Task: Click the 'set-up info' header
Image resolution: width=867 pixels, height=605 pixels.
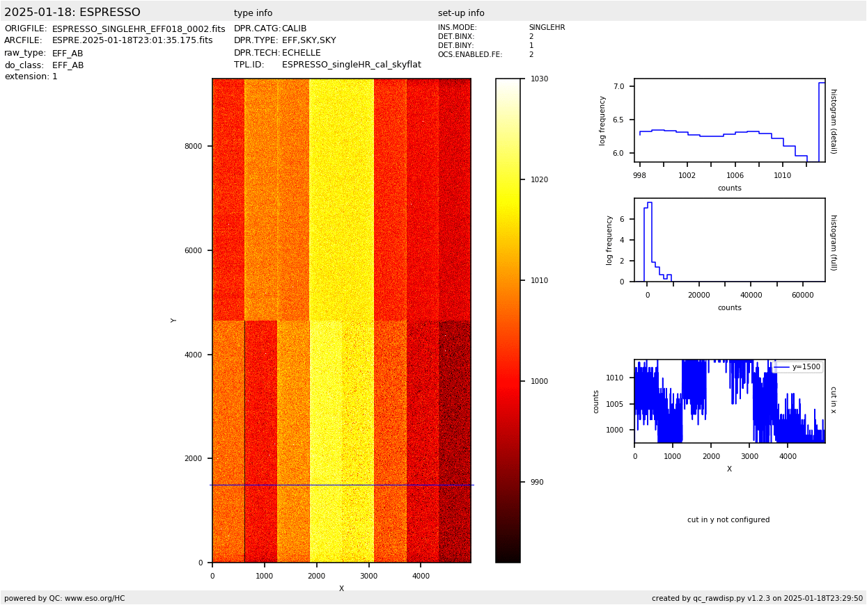Action: click(x=461, y=13)
